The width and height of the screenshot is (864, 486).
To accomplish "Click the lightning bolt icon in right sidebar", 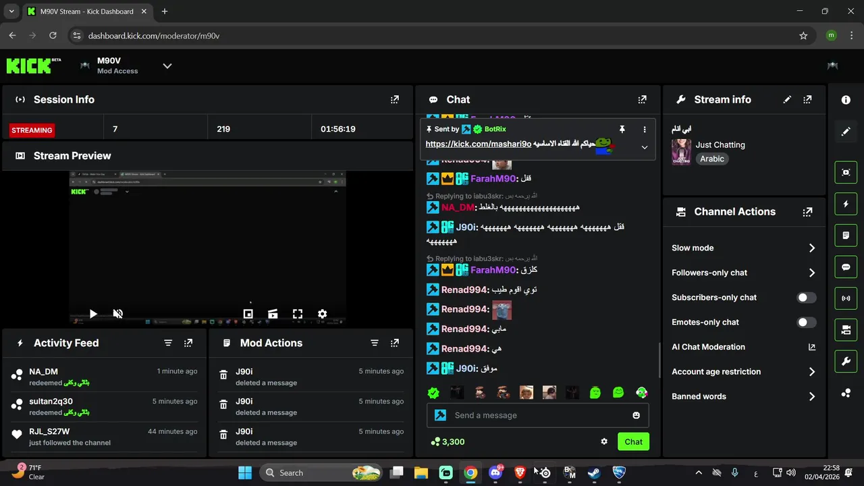I will click(846, 204).
